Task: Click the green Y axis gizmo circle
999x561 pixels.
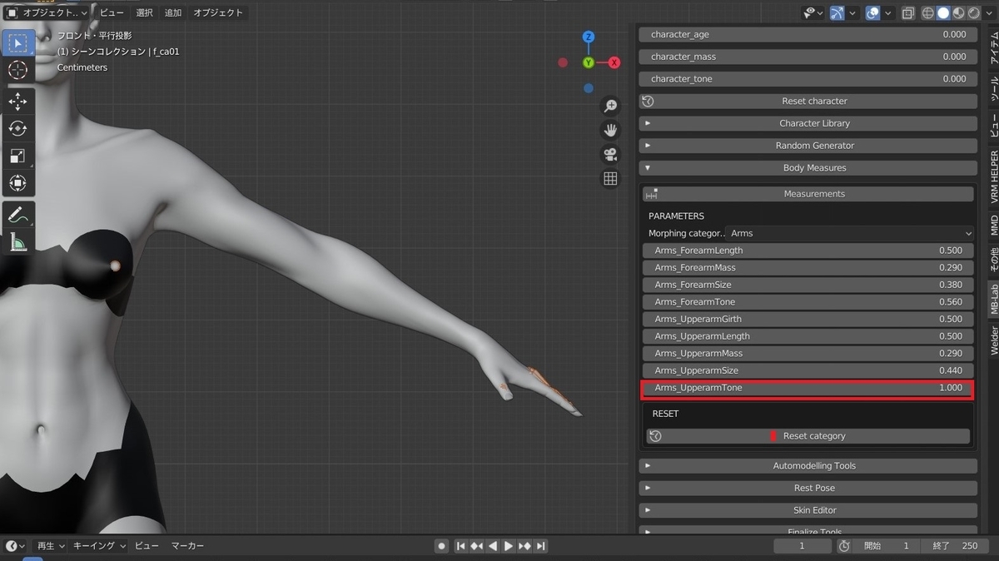Action: coord(589,62)
